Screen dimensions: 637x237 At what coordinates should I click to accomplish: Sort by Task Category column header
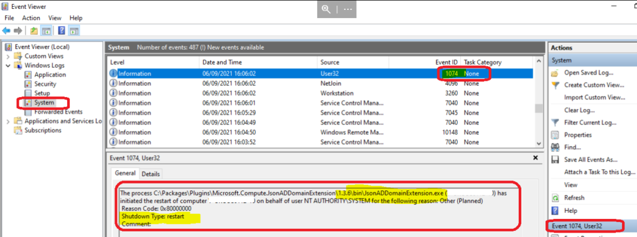(x=497, y=62)
